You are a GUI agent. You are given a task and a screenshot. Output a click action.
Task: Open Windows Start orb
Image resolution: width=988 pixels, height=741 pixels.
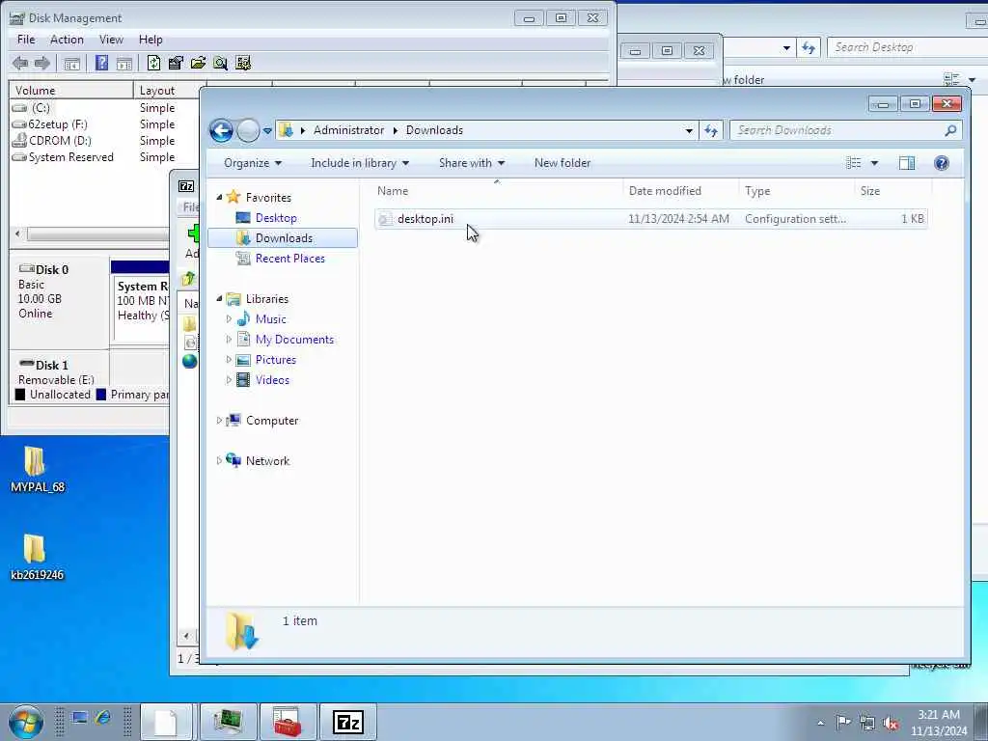tap(26, 722)
